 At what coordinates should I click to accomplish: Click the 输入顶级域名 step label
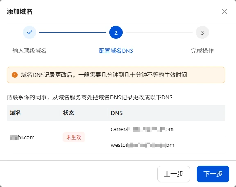pos(29,51)
